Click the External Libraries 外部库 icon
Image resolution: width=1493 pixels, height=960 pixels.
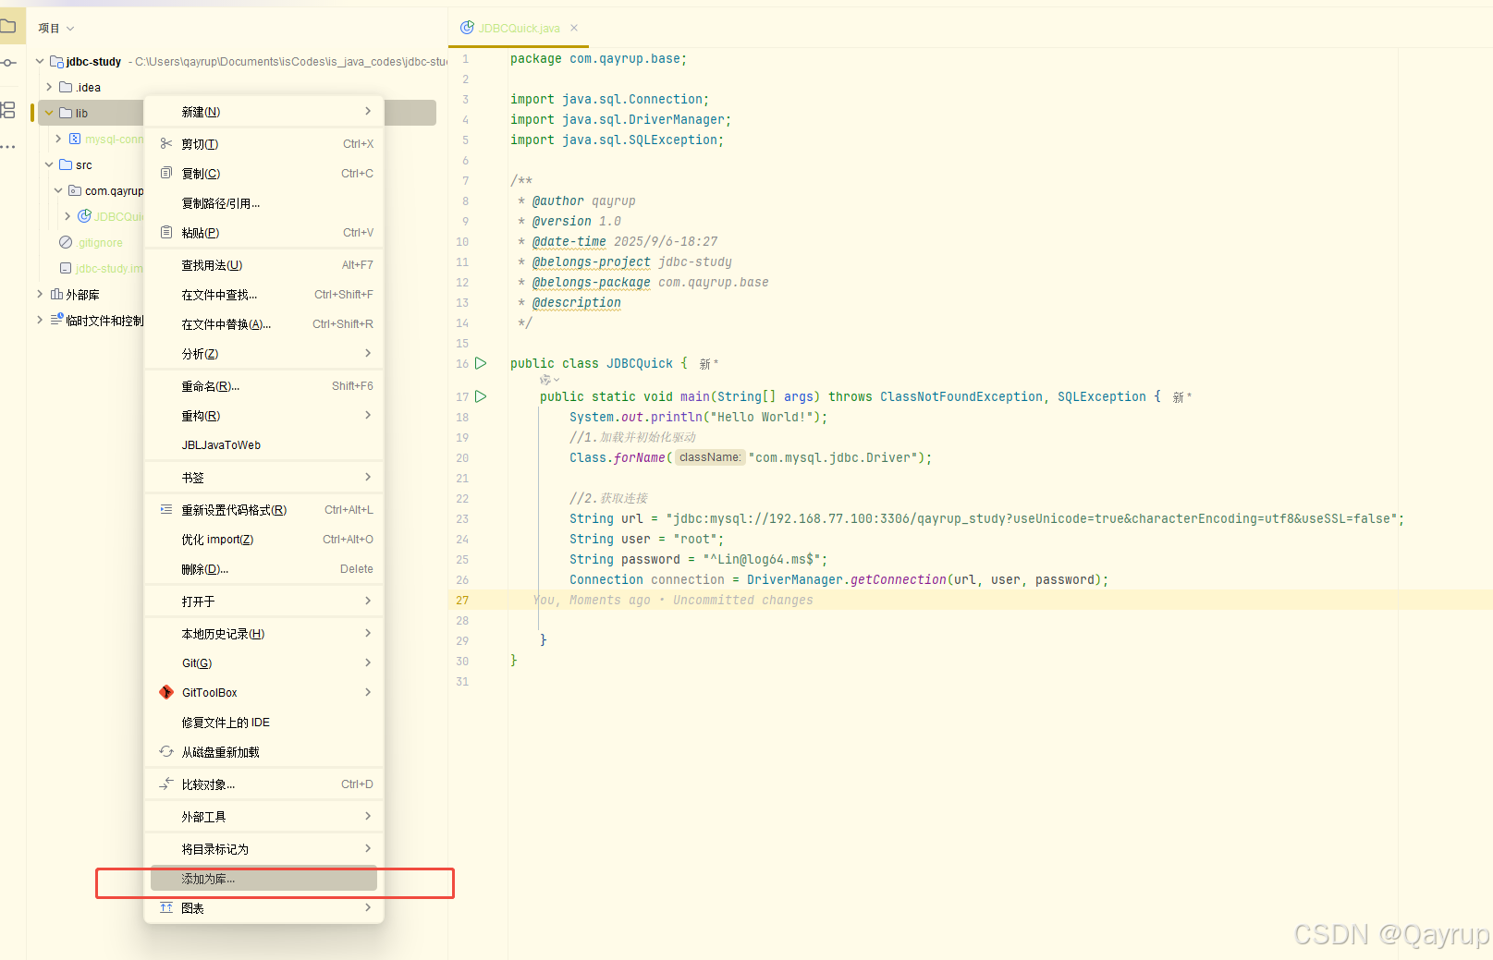(x=56, y=294)
